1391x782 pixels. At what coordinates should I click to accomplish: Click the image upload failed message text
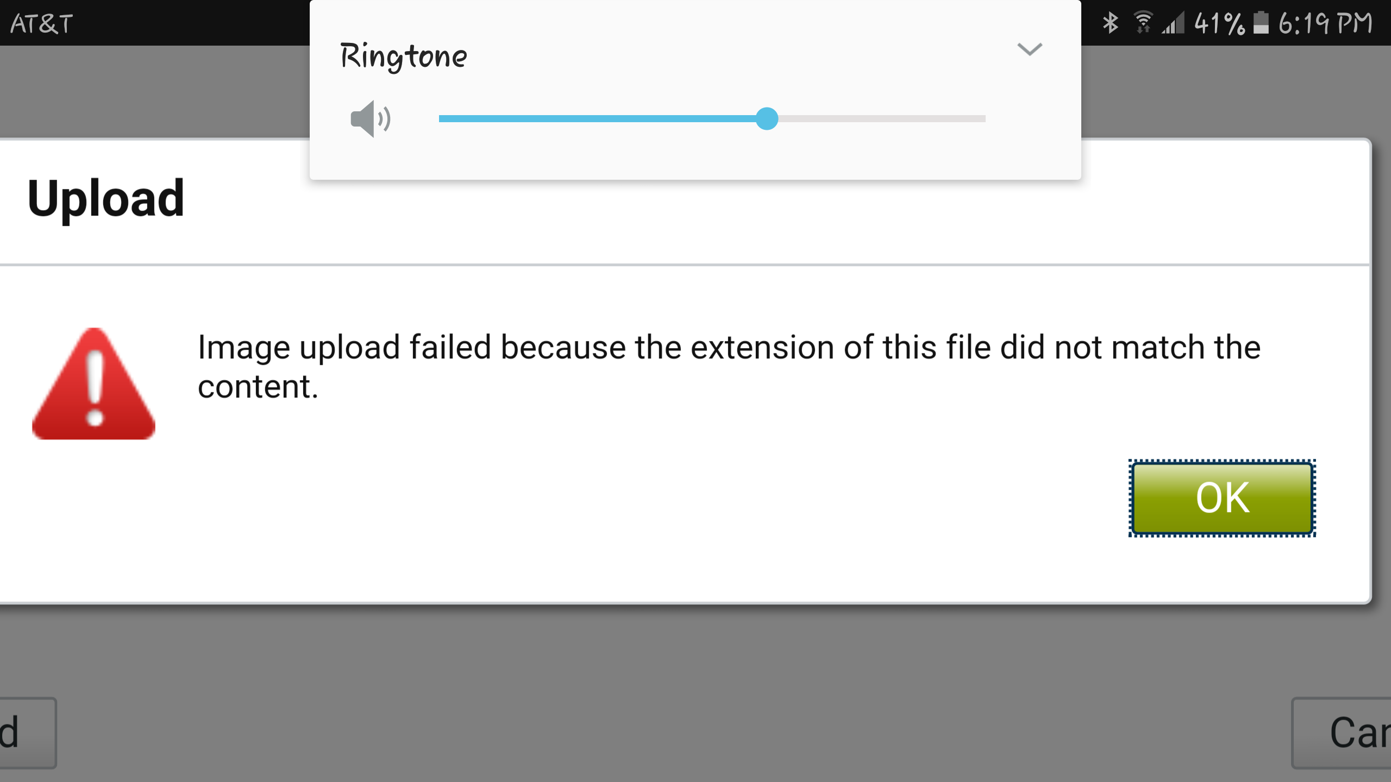pyautogui.click(x=729, y=367)
